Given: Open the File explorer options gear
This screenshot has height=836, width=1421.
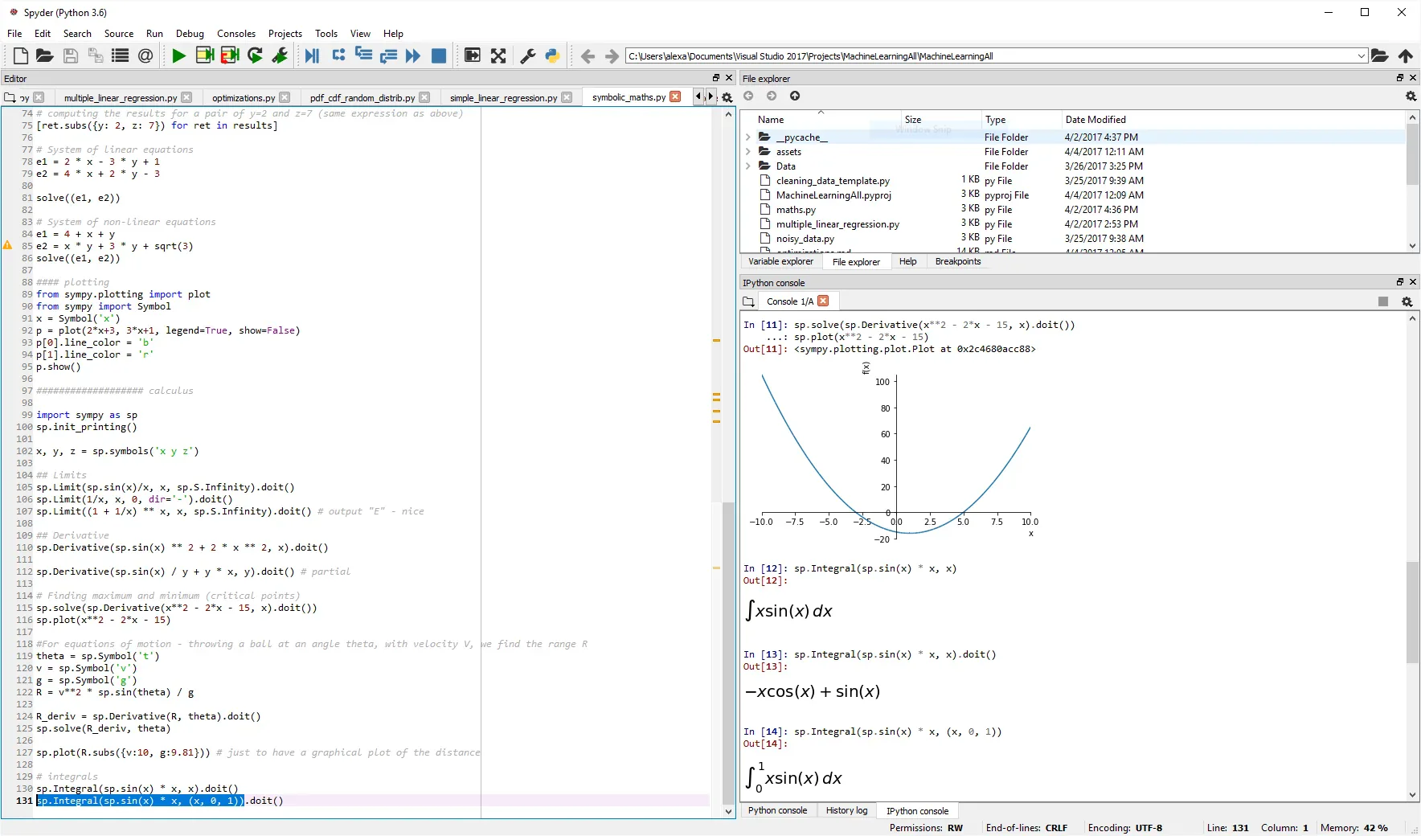Looking at the screenshot, I should [x=1411, y=96].
